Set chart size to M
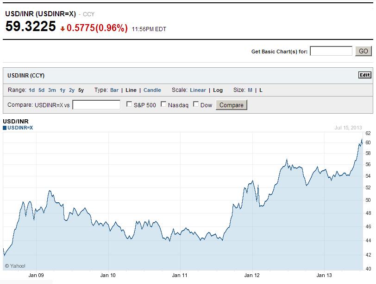 tap(250, 90)
